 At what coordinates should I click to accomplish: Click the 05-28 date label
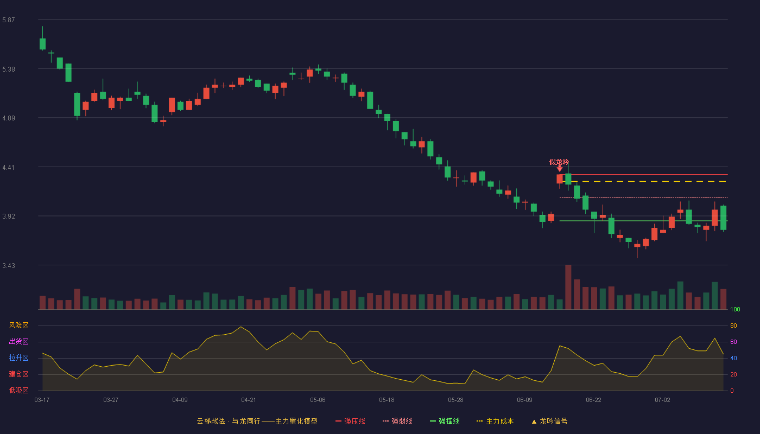point(455,400)
